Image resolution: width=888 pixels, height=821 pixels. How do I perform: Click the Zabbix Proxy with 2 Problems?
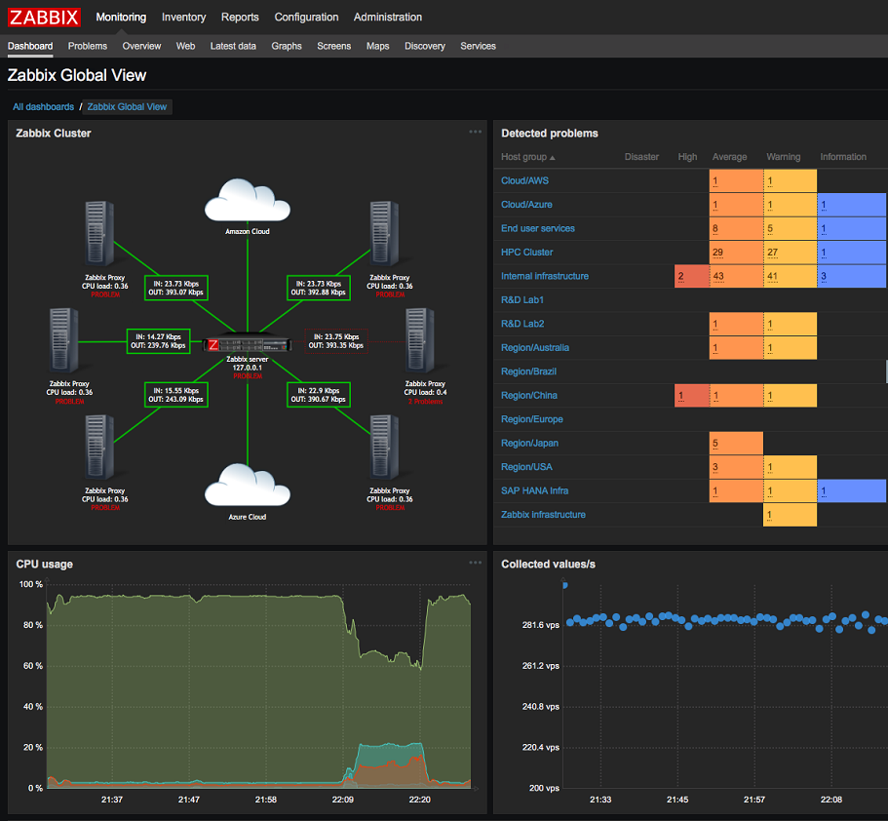tap(421, 339)
